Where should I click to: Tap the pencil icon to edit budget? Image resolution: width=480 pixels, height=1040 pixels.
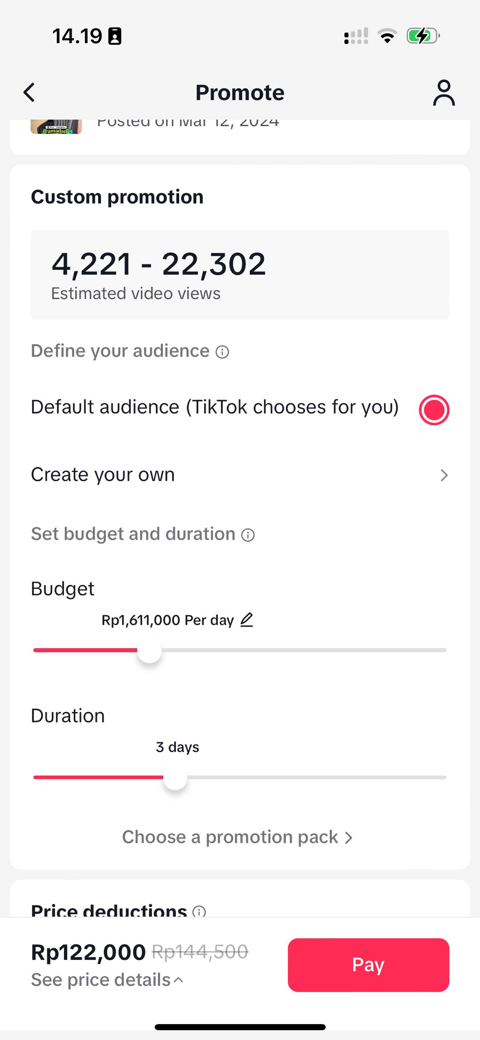[247, 620]
